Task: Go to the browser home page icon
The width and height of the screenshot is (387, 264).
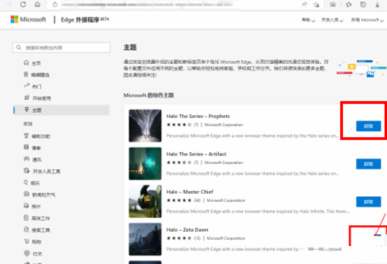Action: [x=37, y=4]
